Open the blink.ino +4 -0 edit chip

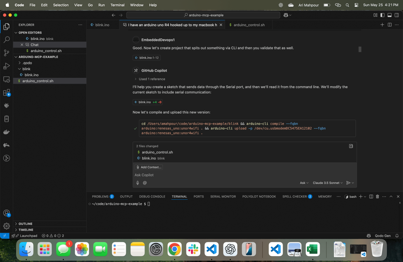click(x=148, y=102)
